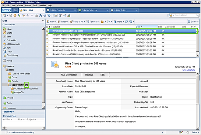201x135 pixels.
Task: Open the Online status dropdown
Action: [195, 132]
